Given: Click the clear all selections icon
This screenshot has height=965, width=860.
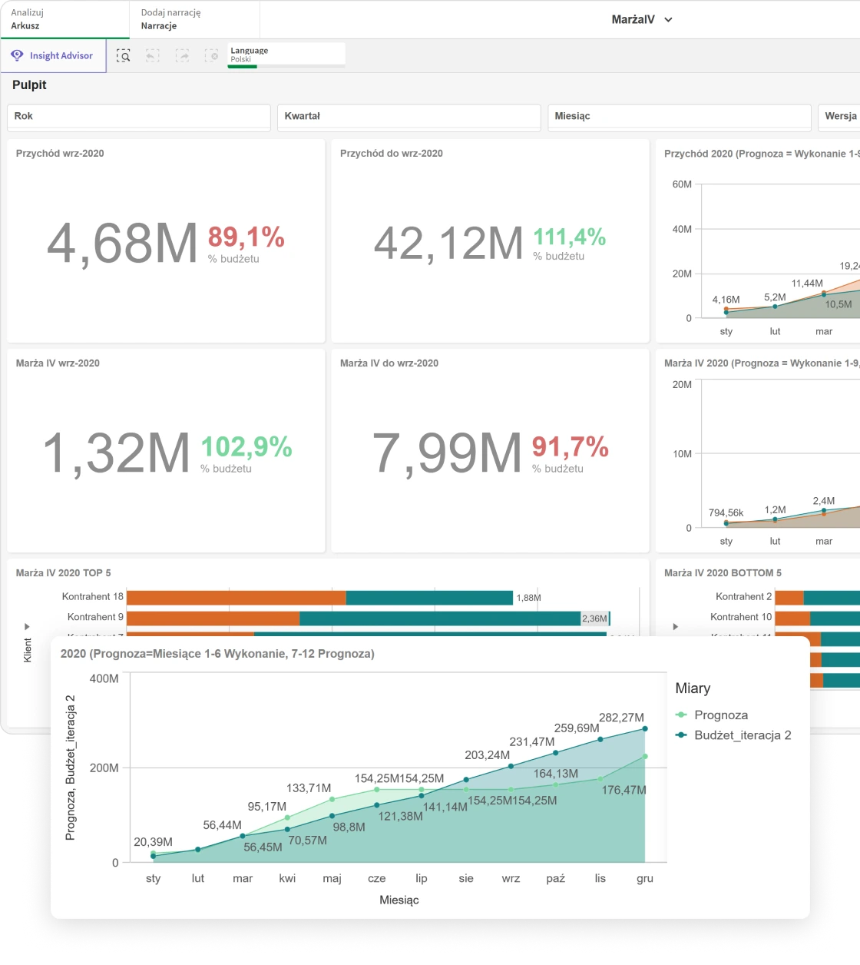Looking at the screenshot, I should (x=211, y=56).
